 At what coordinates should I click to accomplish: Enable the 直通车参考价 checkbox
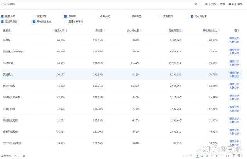[66, 22]
